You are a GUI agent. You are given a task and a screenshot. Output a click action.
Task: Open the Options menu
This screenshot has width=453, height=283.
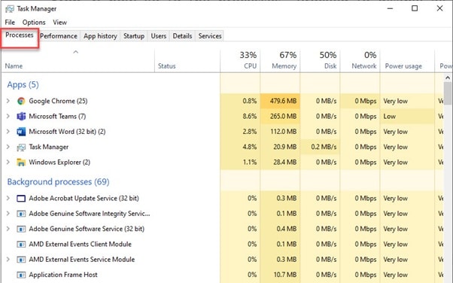34,23
